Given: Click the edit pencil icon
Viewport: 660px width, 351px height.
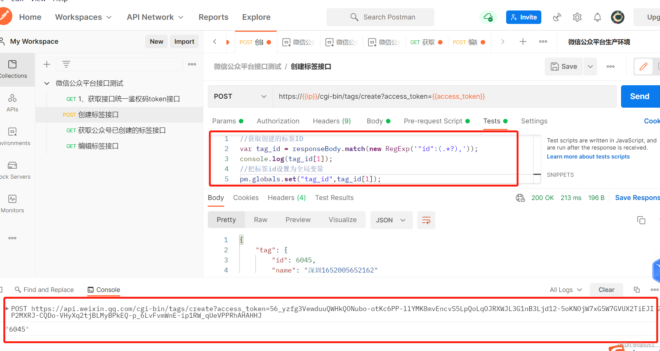Looking at the screenshot, I should tap(644, 67).
